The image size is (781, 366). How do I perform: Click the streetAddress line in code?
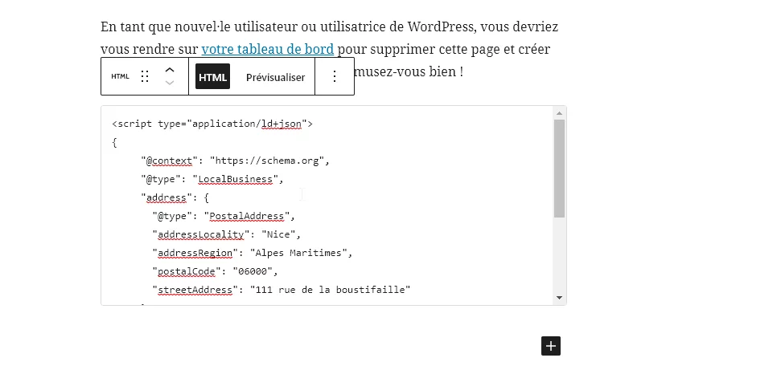click(282, 290)
